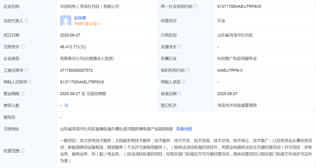This screenshot has height=168, width=316.
Task: Click the 查看地图 link
Action: click(x=184, y=129)
